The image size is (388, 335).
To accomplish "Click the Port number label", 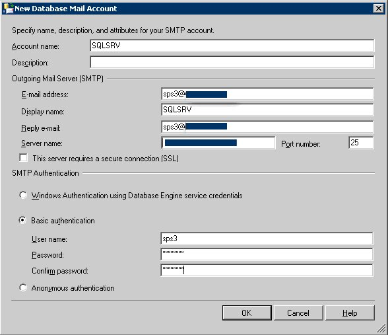I will coord(301,144).
